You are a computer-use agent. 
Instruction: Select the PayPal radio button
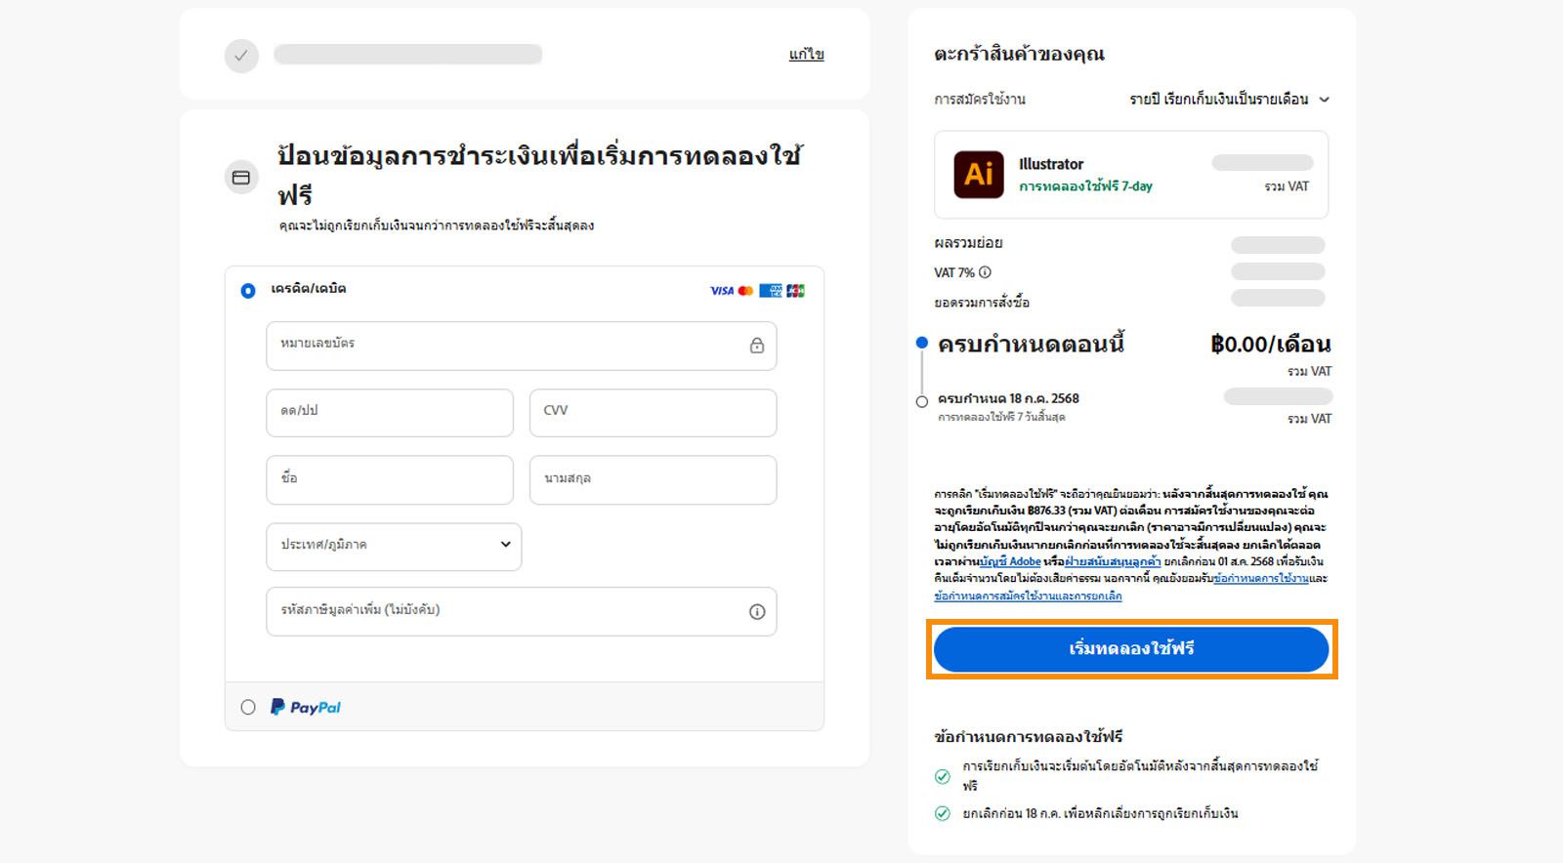coord(248,708)
